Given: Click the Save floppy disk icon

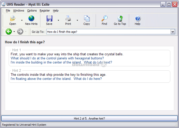Looking at the screenshot, I should [49, 19].
